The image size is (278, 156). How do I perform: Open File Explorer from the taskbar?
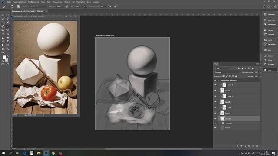point(39,153)
